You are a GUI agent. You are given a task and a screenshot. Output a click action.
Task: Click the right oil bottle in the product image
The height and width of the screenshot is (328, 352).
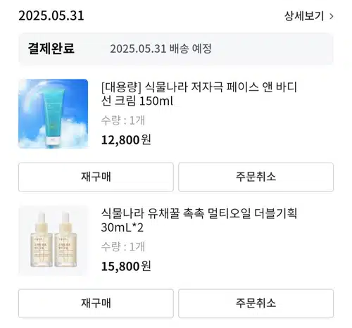65,240
